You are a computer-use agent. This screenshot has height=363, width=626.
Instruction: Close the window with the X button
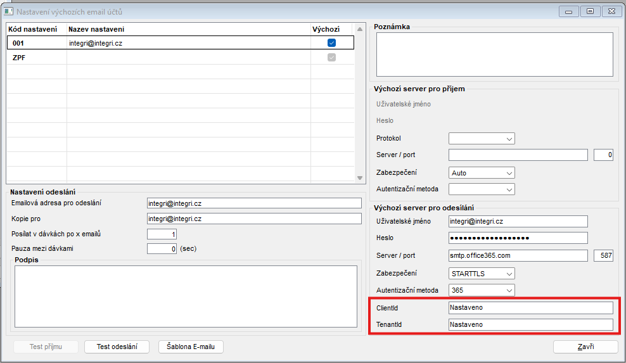pos(611,11)
